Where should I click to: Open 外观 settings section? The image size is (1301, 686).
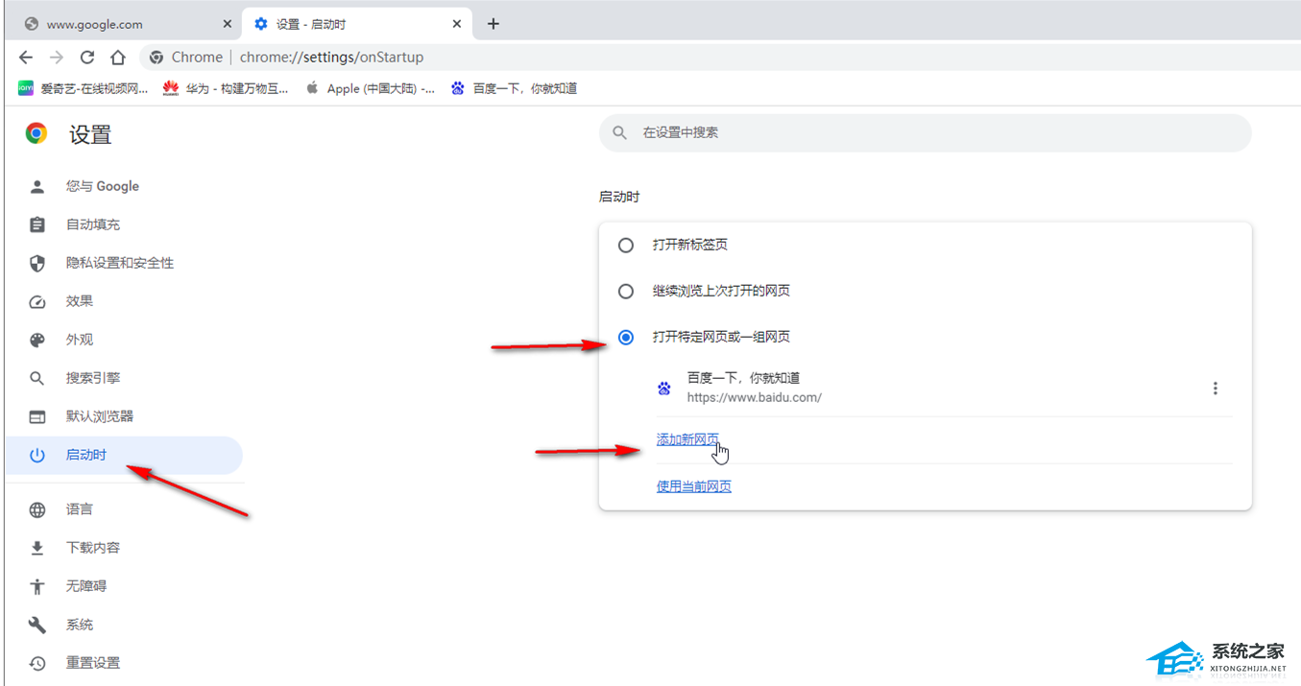[80, 340]
